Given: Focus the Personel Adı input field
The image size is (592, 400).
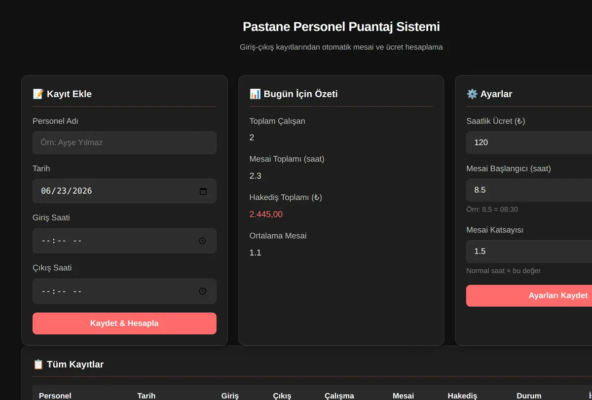Looking at the screenshot, I should [124, 143].
